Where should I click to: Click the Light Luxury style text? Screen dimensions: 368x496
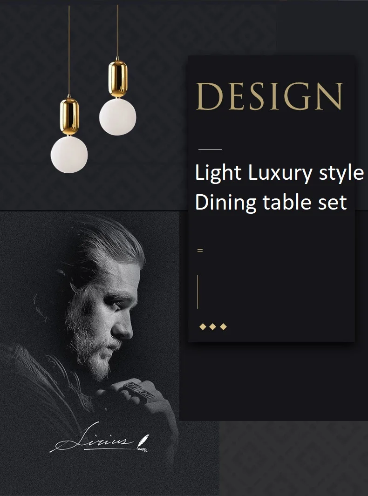pyautogui.click(x=279, y=173)
